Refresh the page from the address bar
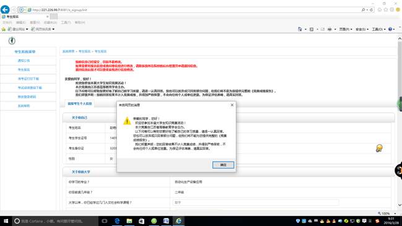Image resolution: width=402 pixels, height=226 pixels. tap(371, 10)
